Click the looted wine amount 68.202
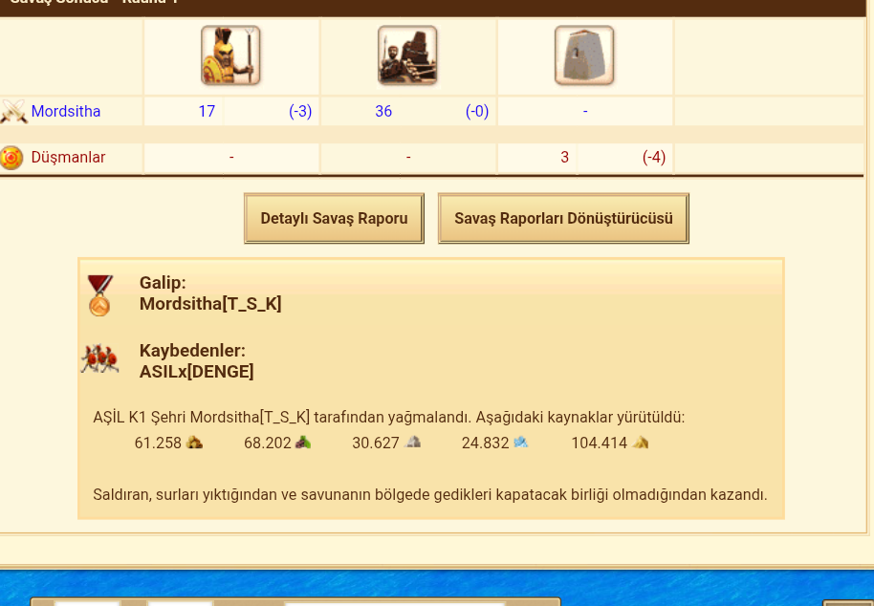The width and height of the screenshot is (874, 606). tap(268, 443)
